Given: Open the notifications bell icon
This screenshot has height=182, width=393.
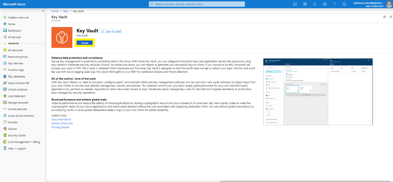Looking at the screenshot, I should click(x=315, y=4).
